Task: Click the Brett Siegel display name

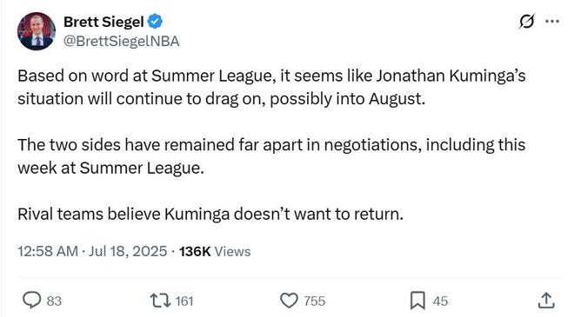Action: [103, 22]
